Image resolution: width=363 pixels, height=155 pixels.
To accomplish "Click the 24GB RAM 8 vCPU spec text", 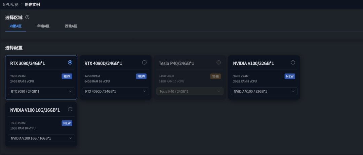I will pyautogui.click(x=22, y=81).
